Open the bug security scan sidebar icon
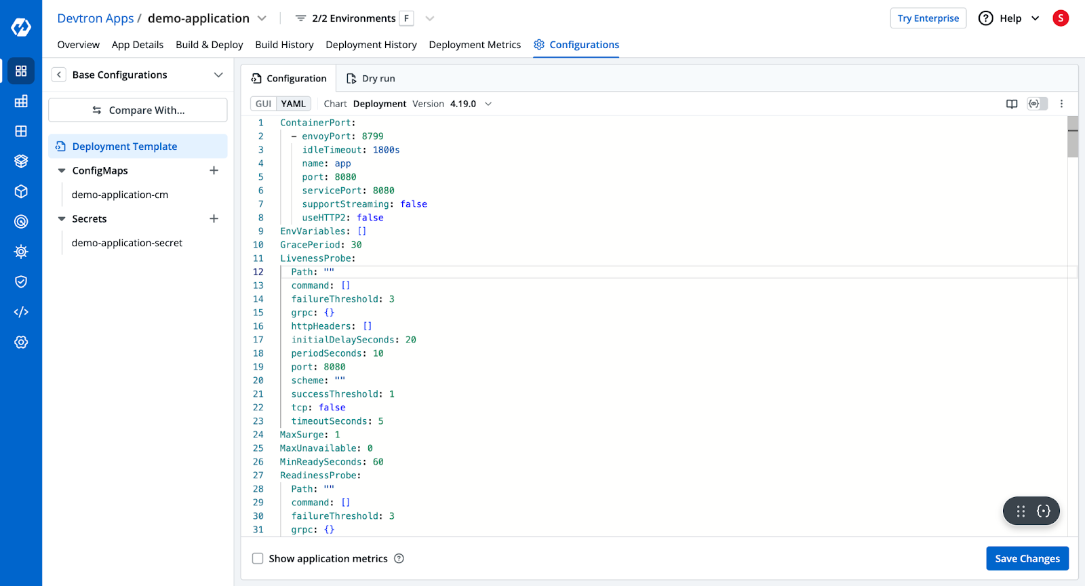This screenshot has width=1085, height=586. [x=21, y=252]
